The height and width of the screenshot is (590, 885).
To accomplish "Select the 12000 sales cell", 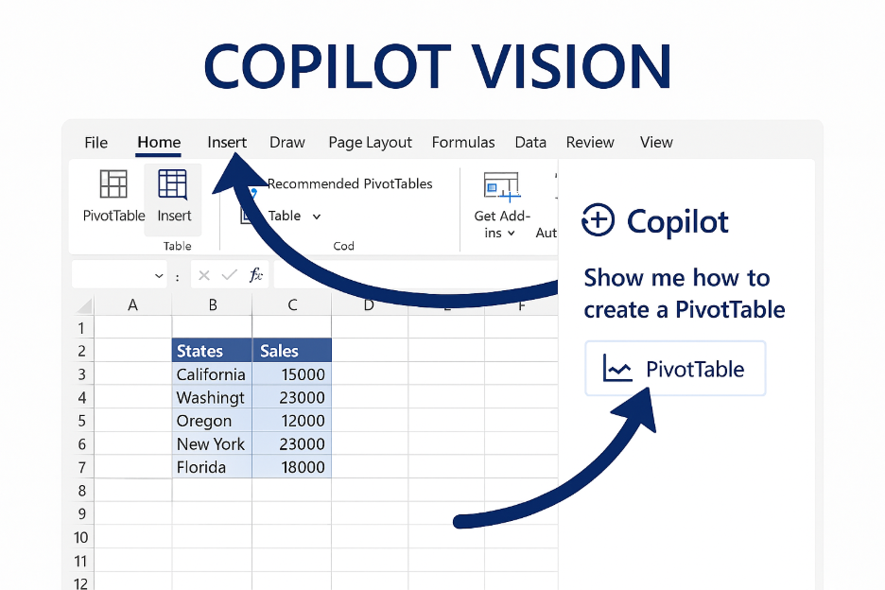I will [292, 421].
